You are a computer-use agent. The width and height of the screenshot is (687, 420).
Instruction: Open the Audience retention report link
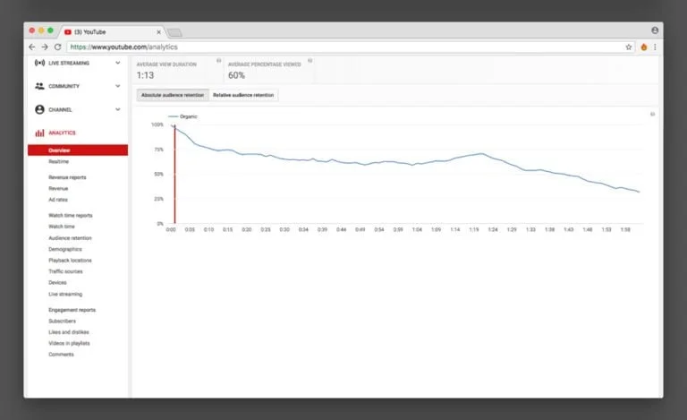[x=70, y=238]
